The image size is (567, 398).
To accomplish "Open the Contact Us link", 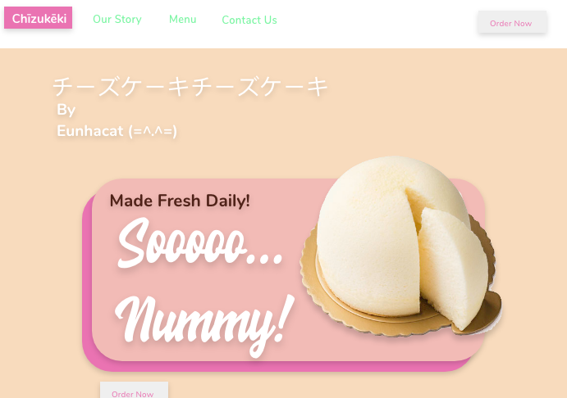I will click(x=249, y=20).
